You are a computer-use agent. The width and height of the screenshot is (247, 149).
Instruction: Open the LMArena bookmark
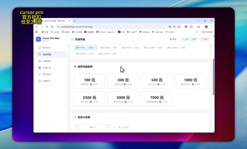click(x=144, y=32)
